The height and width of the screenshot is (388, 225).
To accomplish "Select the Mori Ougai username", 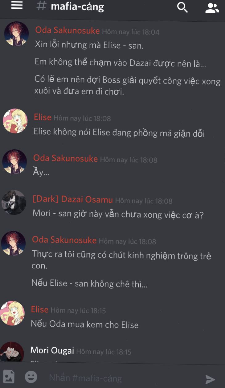I will [52, 351].
